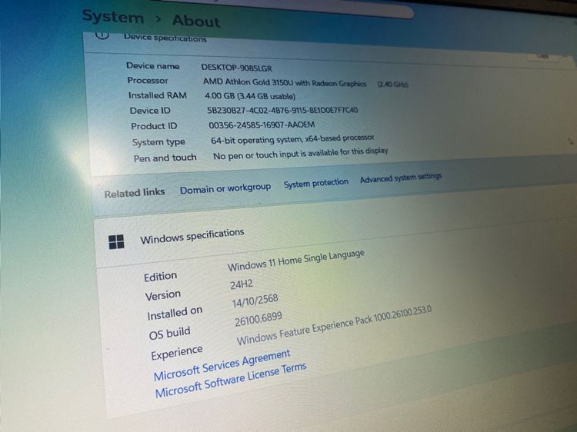This screenshot has height=432, width=577.
Task: Select edition Windows 11 Home Single Language
Action: click(x=296, y=260)
